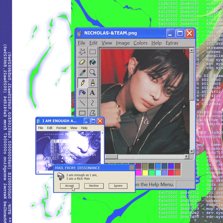223x223 pixels.
Task: Pick the brown color swatch
Action: click(178, 166)
